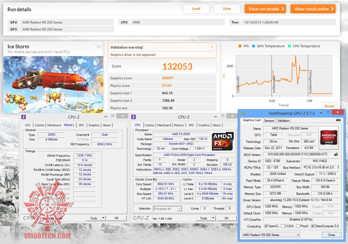Switch to Memory tab in CPU-Z processor window
This screenshot has height=244, width=348.
179,125
